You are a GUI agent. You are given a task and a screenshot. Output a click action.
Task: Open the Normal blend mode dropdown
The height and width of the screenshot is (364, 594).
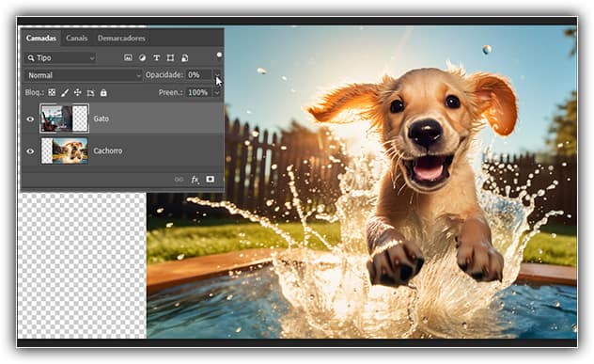point(84,75)
